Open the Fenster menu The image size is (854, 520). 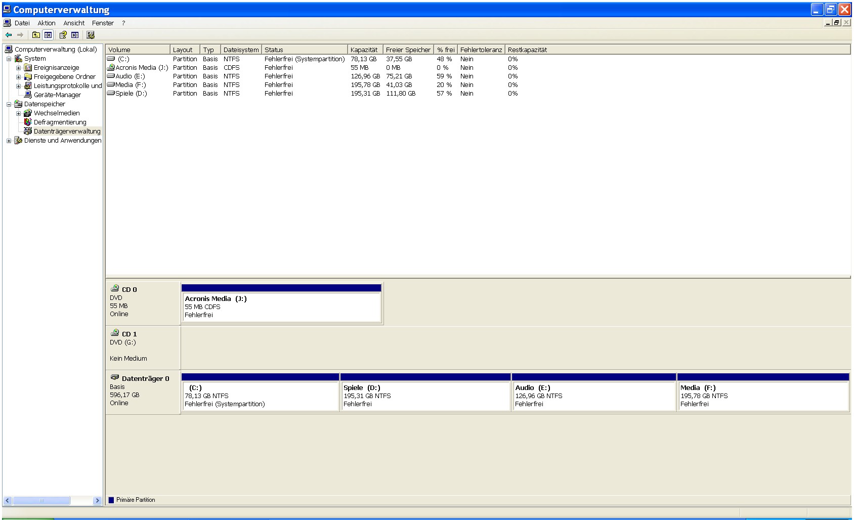(x=103, y=23)
